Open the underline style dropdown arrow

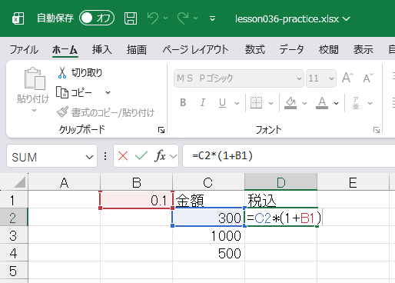point(237,103)
